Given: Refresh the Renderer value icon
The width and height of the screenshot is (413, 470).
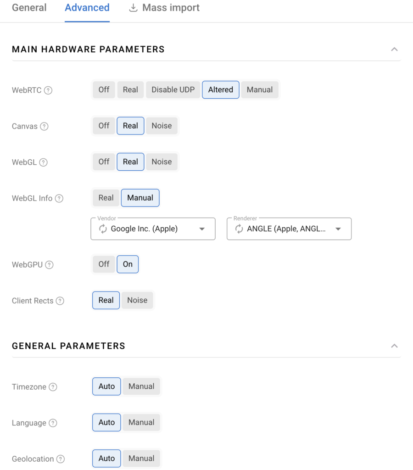Looking at the screenshot, I should pyautogui.click(x=239, y=229).
